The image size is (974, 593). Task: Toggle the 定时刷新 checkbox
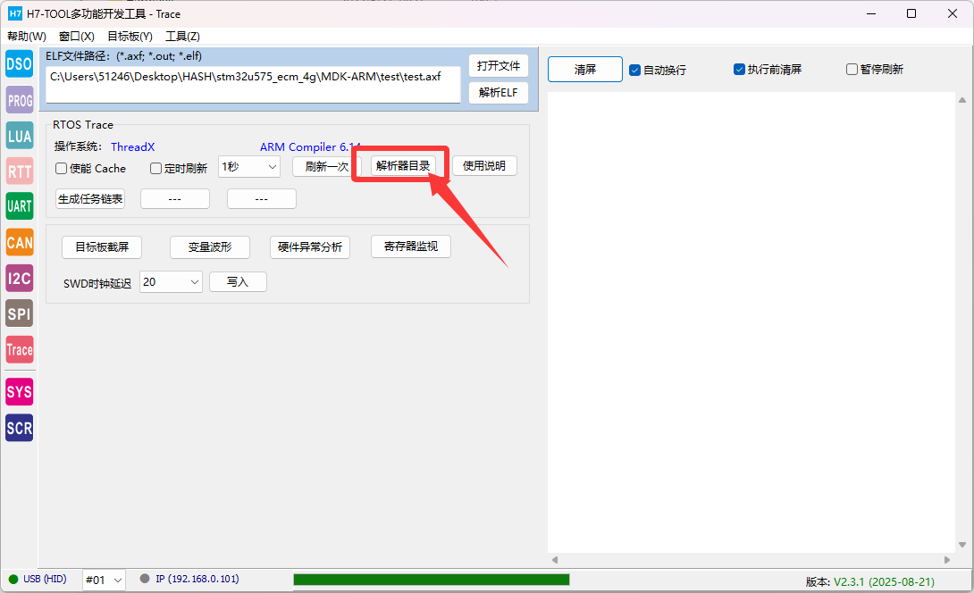pos(156,168)
